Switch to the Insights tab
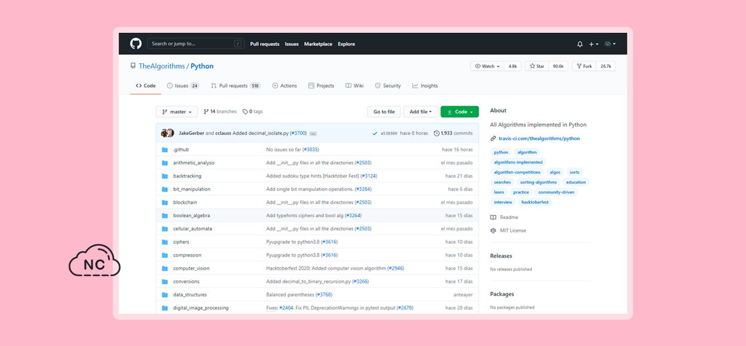Screen dimensions: 746x346 (425, 86)
